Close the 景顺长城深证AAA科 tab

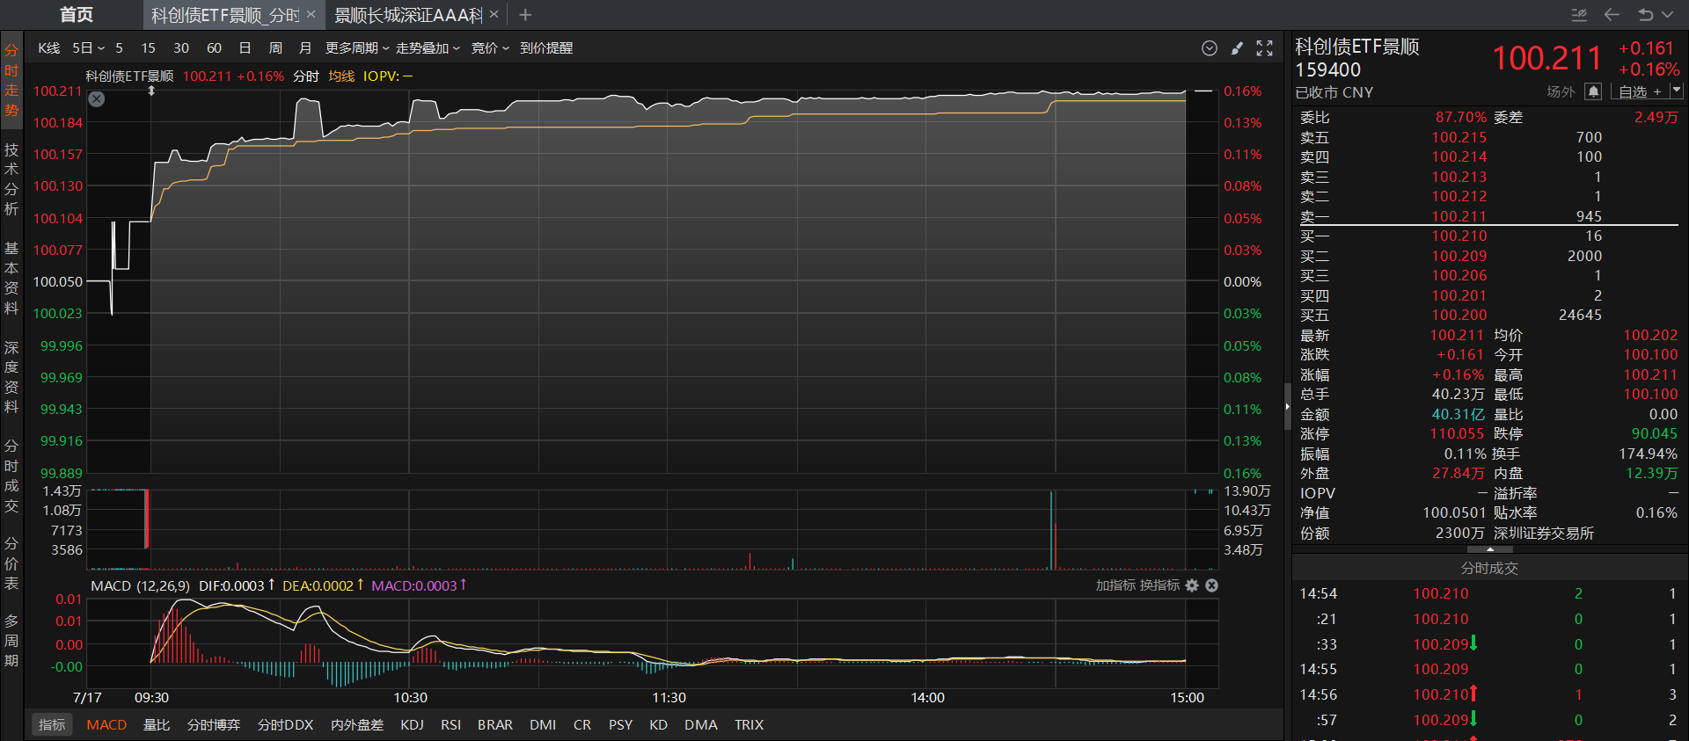(494, 14)
